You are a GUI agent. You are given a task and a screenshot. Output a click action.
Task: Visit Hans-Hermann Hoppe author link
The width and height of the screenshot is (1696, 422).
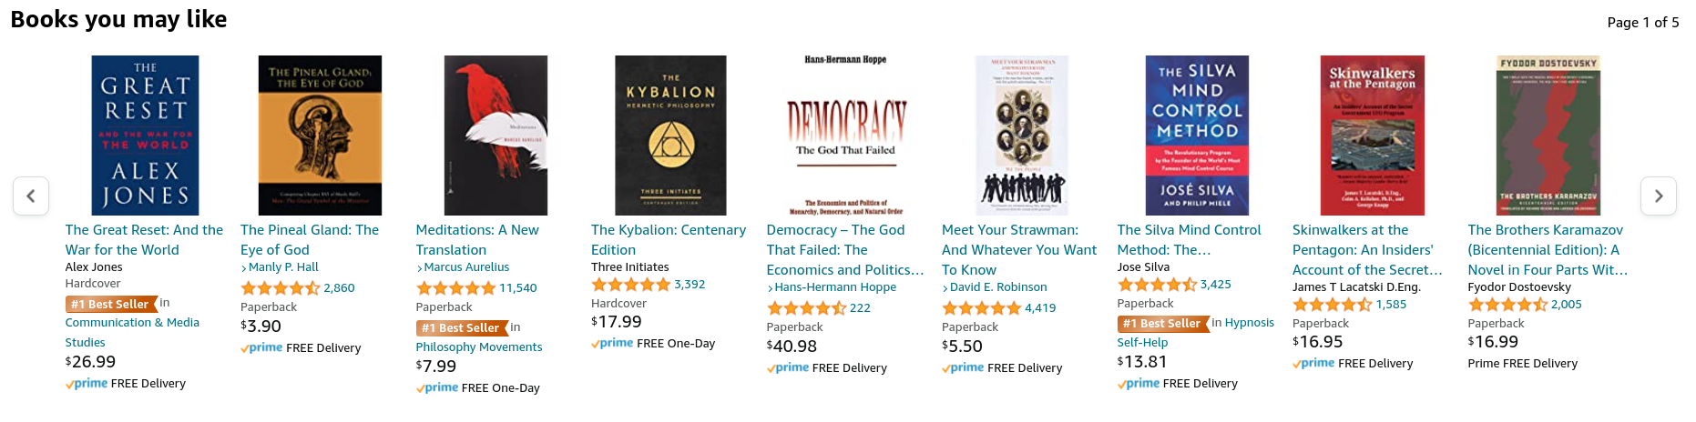(x=835, y=287)
